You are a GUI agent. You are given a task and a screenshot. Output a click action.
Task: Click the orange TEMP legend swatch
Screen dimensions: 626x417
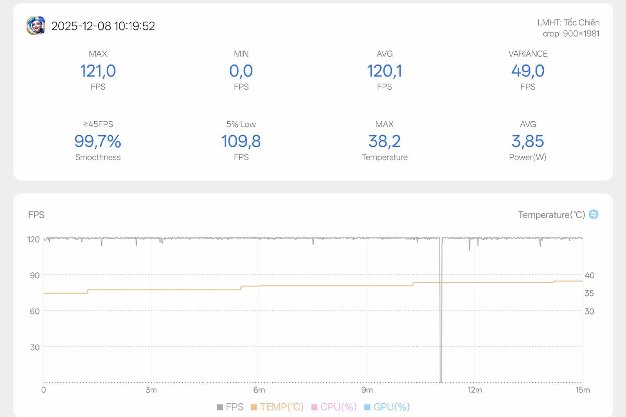254,407
